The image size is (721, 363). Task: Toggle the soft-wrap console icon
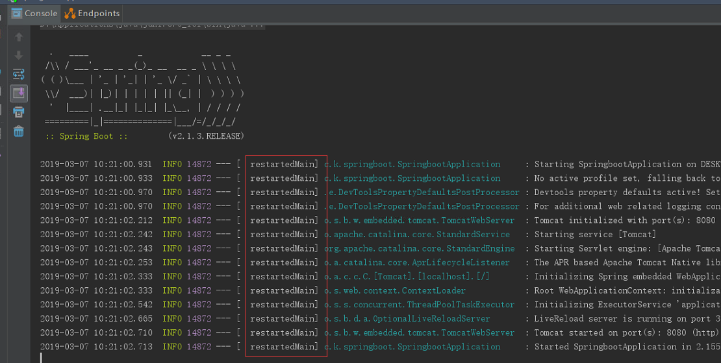tap(19, 75)
